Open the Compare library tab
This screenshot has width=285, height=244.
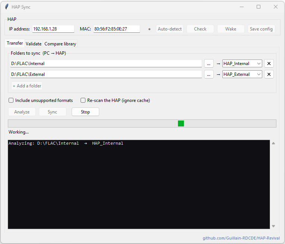coord(60,44)
